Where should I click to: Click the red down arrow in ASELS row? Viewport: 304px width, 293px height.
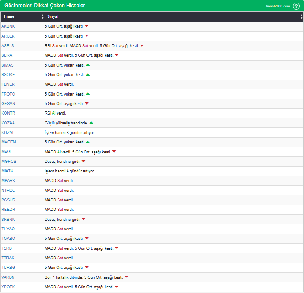tap(142, 45)
